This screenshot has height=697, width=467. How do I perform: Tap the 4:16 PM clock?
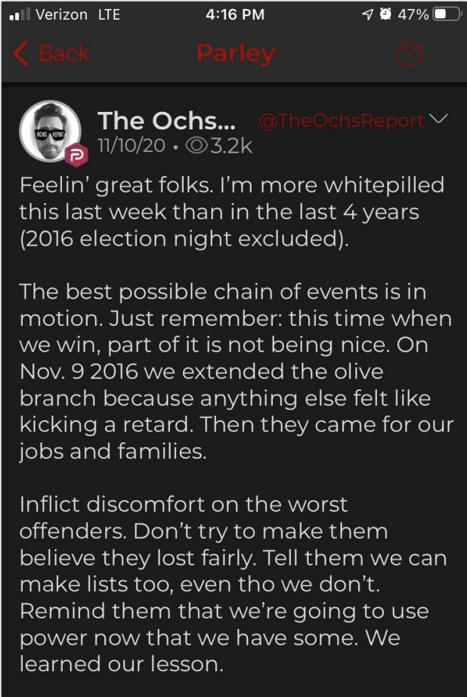235,14
